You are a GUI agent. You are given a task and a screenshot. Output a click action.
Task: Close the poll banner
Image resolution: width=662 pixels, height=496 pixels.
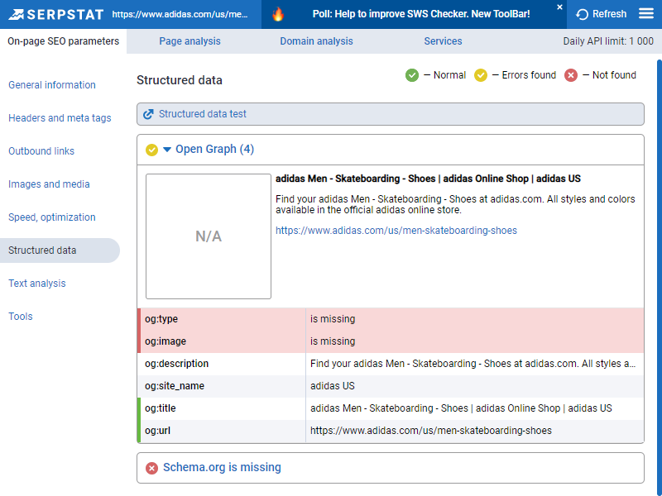point(559,7)
